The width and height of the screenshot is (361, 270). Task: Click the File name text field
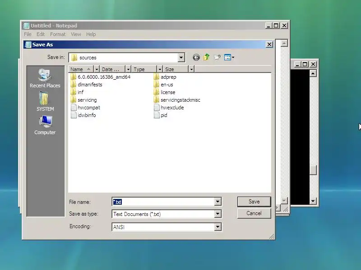(x=163, y=202)
